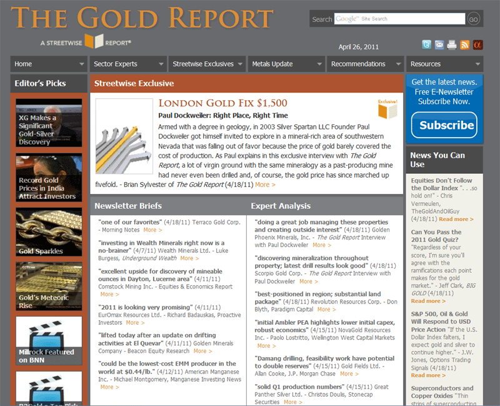Open the orange RSS feed icon
Screen dimensions: 500x406
(464, 44)
